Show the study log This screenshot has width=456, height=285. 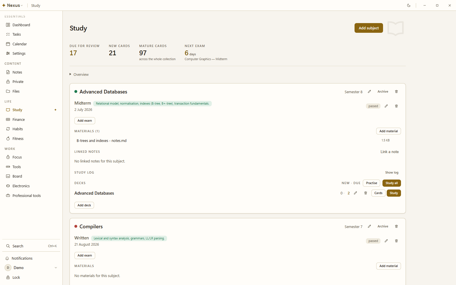pos(392,172)
